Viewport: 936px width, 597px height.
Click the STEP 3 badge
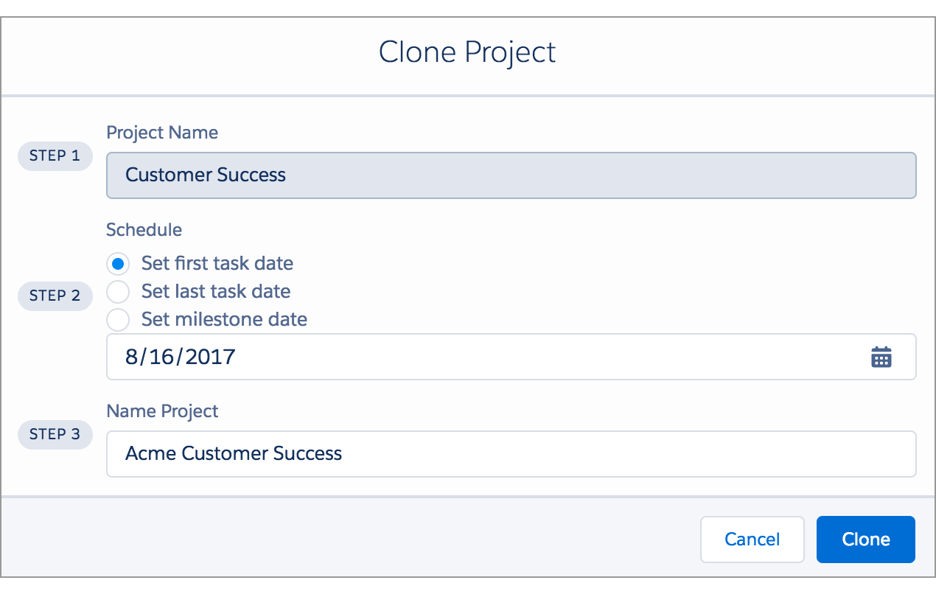pyautogui.click(x=55, y=434)
